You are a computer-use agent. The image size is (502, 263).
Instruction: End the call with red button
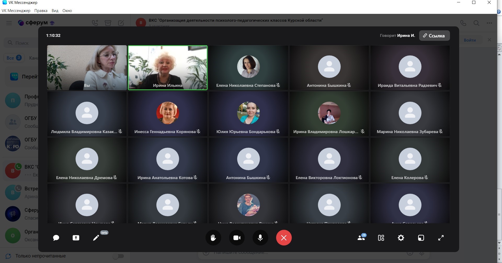point(284,238)
